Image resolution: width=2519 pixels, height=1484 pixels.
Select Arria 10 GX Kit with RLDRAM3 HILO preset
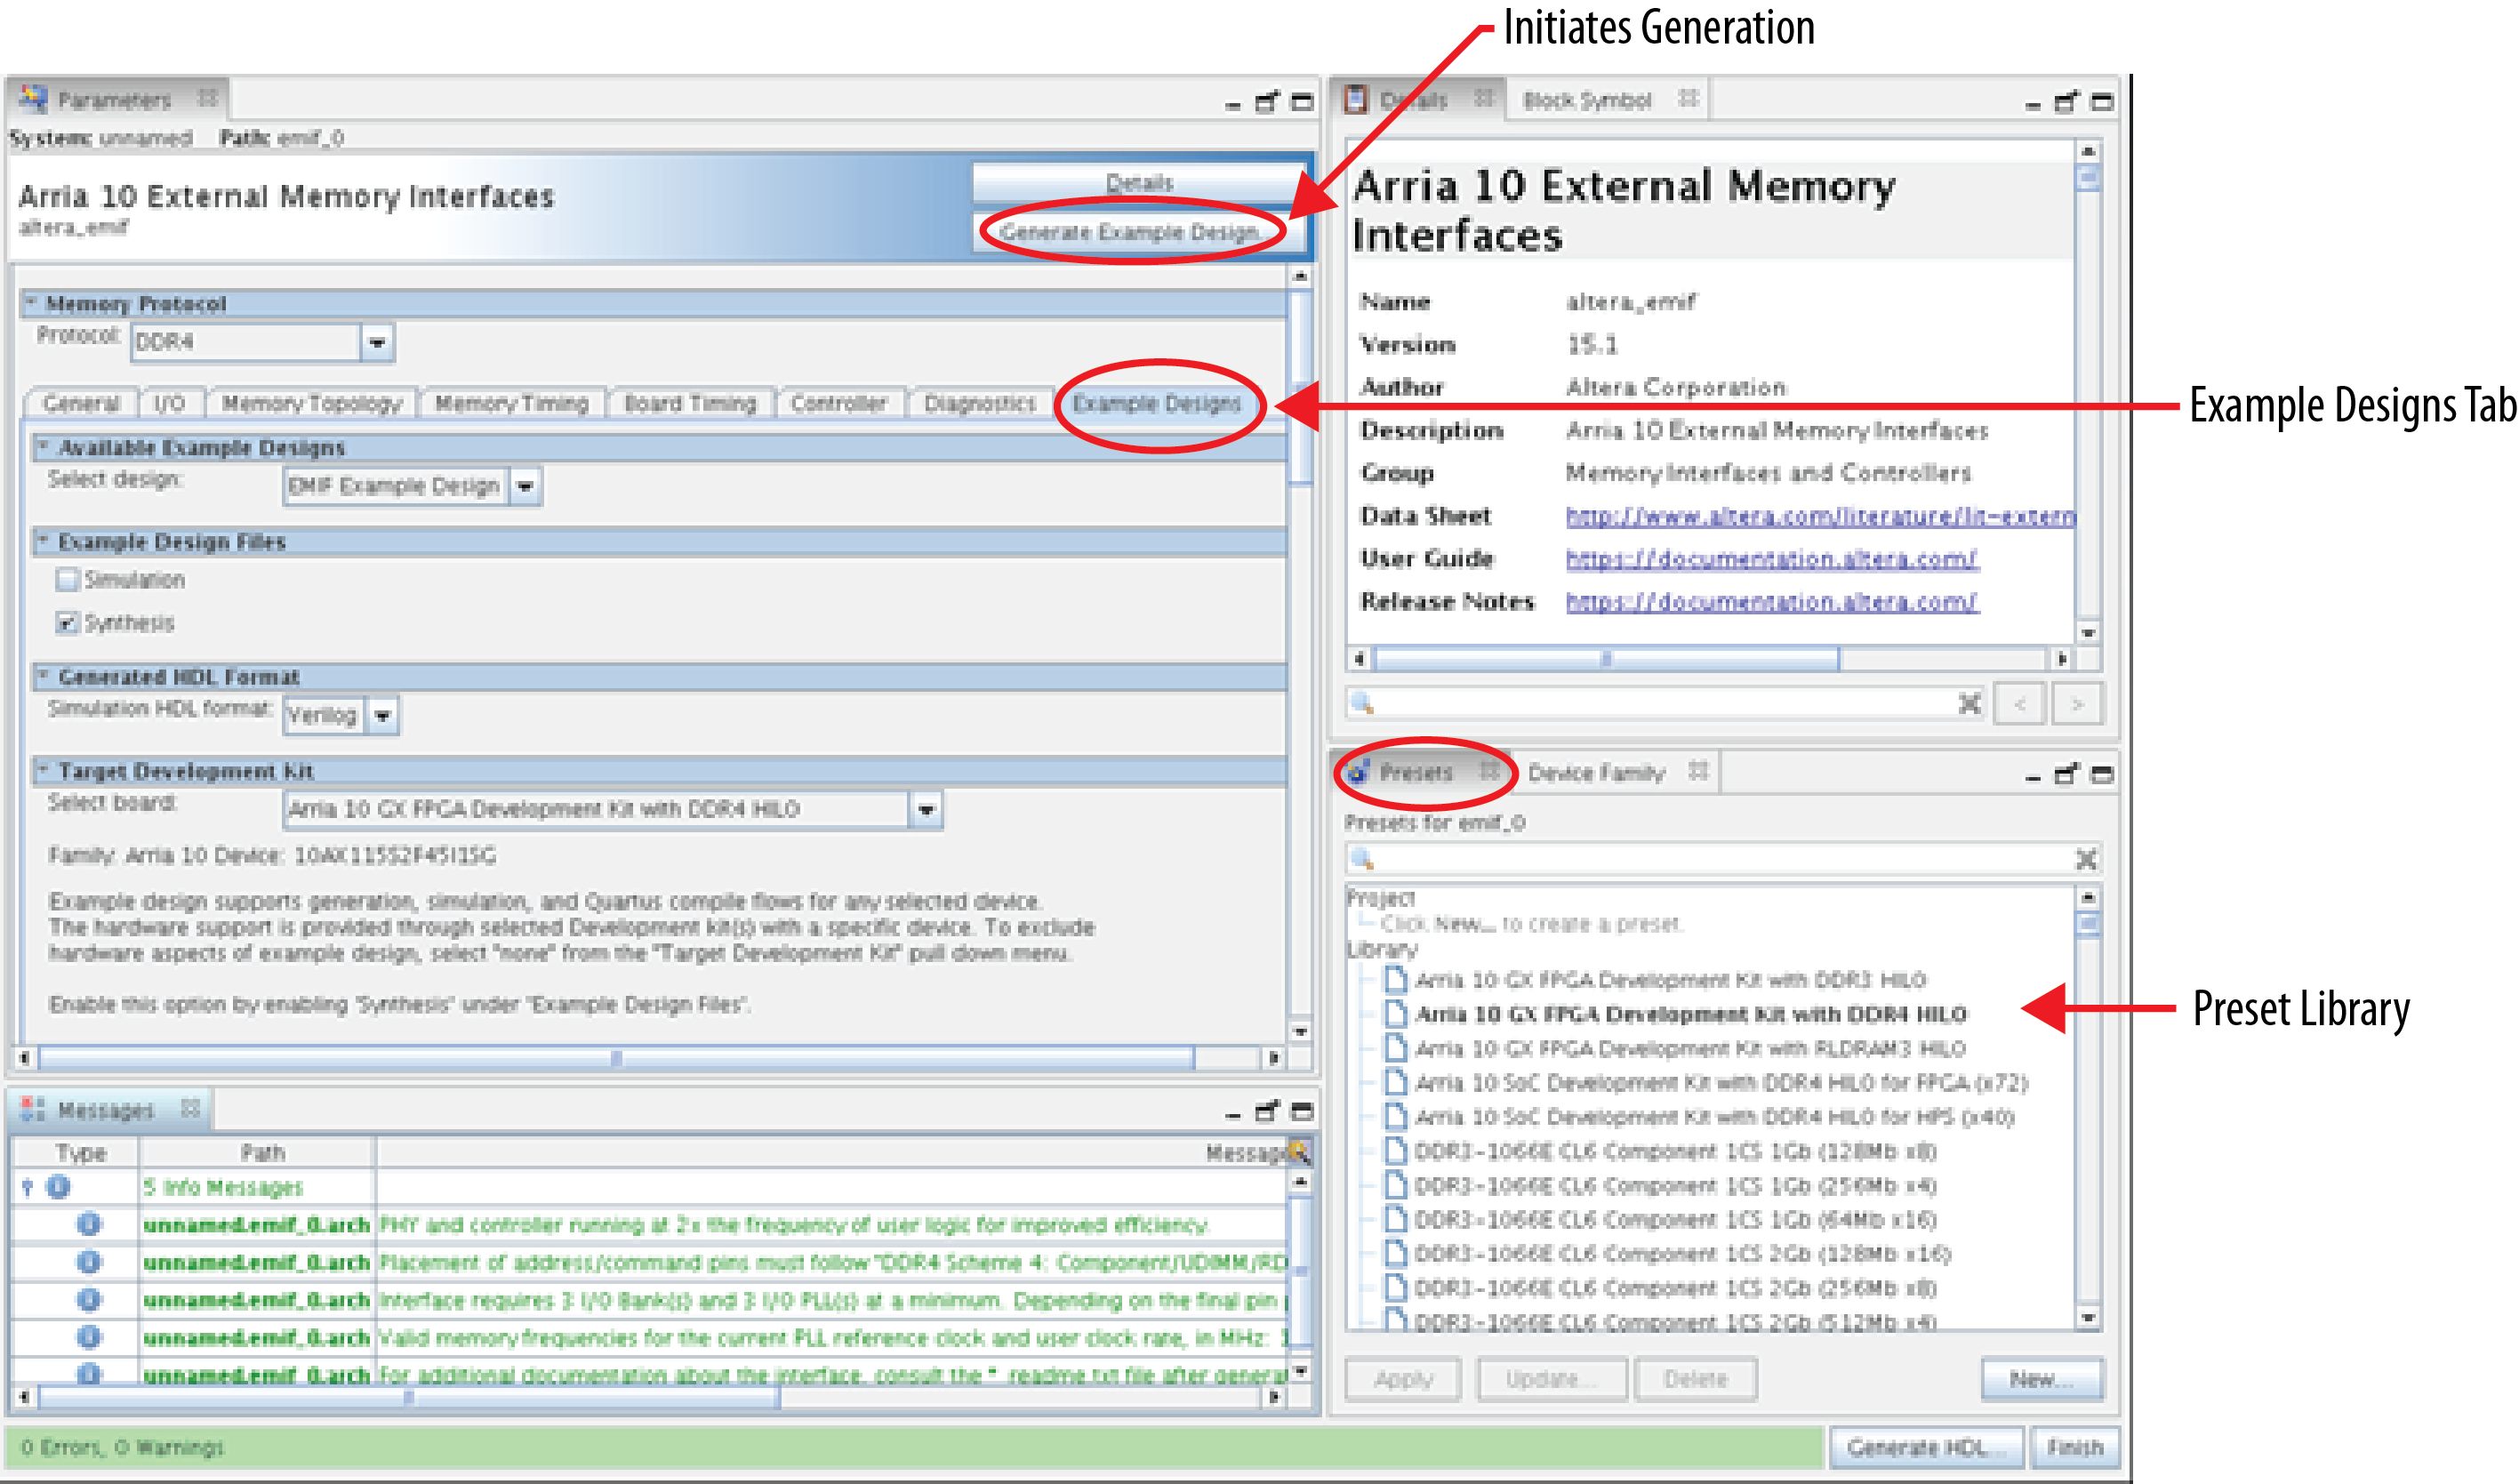click(1689, 1048)
